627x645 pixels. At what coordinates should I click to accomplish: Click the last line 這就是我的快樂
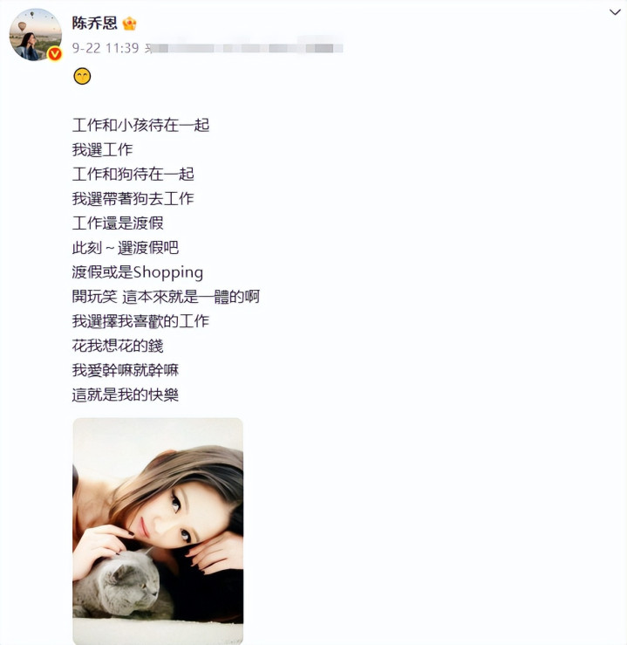126,395
